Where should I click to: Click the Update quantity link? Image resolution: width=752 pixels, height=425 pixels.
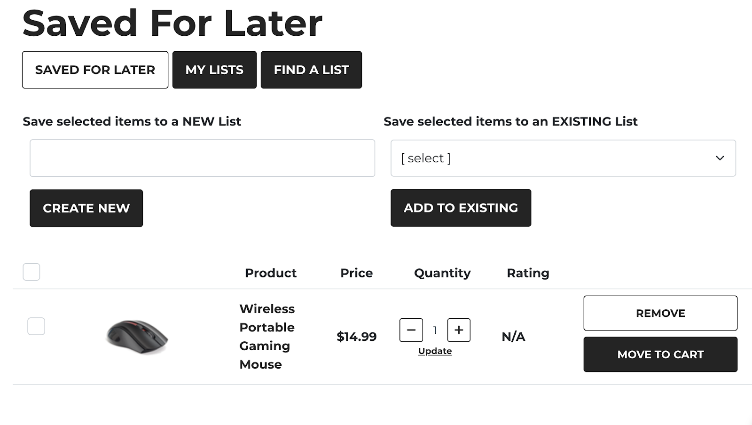[x=435, y=351]
